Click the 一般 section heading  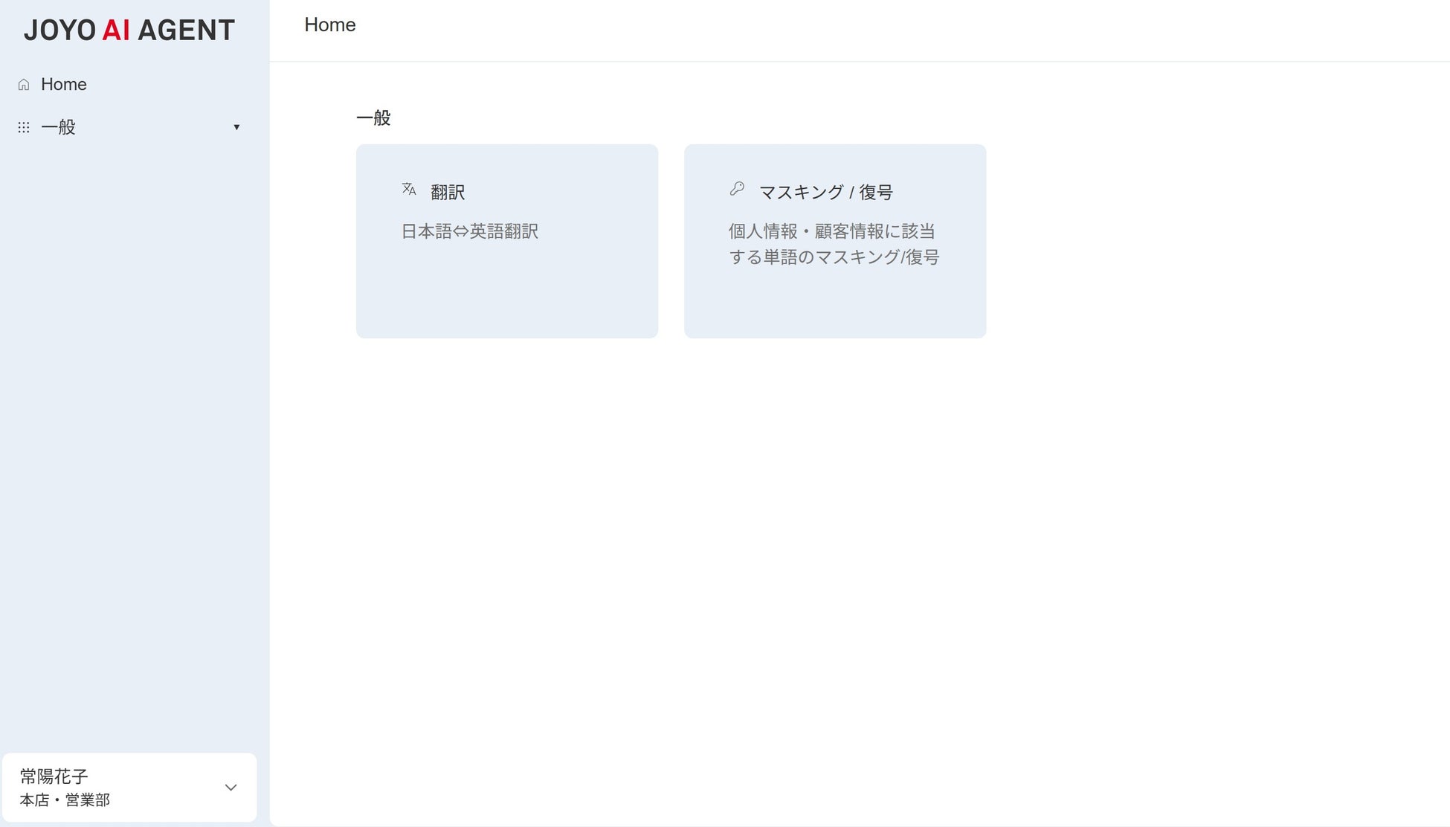tap(373, 118)
